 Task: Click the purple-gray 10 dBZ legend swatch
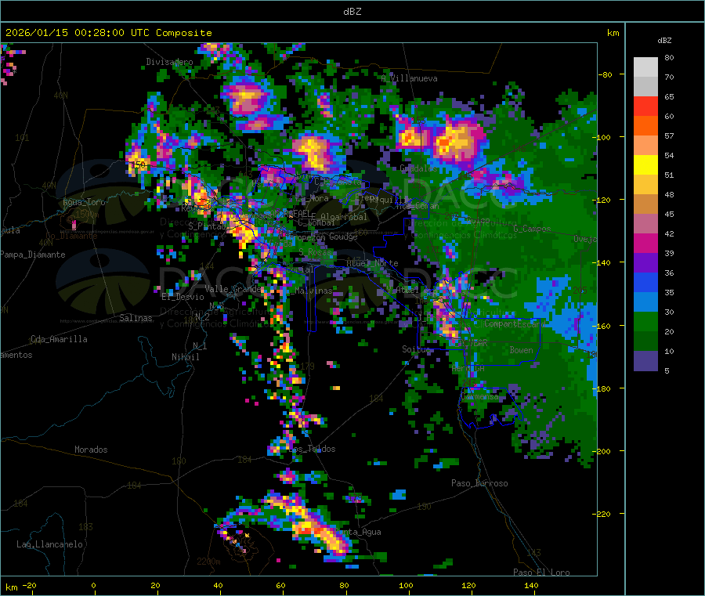click(x=645, y=360)
